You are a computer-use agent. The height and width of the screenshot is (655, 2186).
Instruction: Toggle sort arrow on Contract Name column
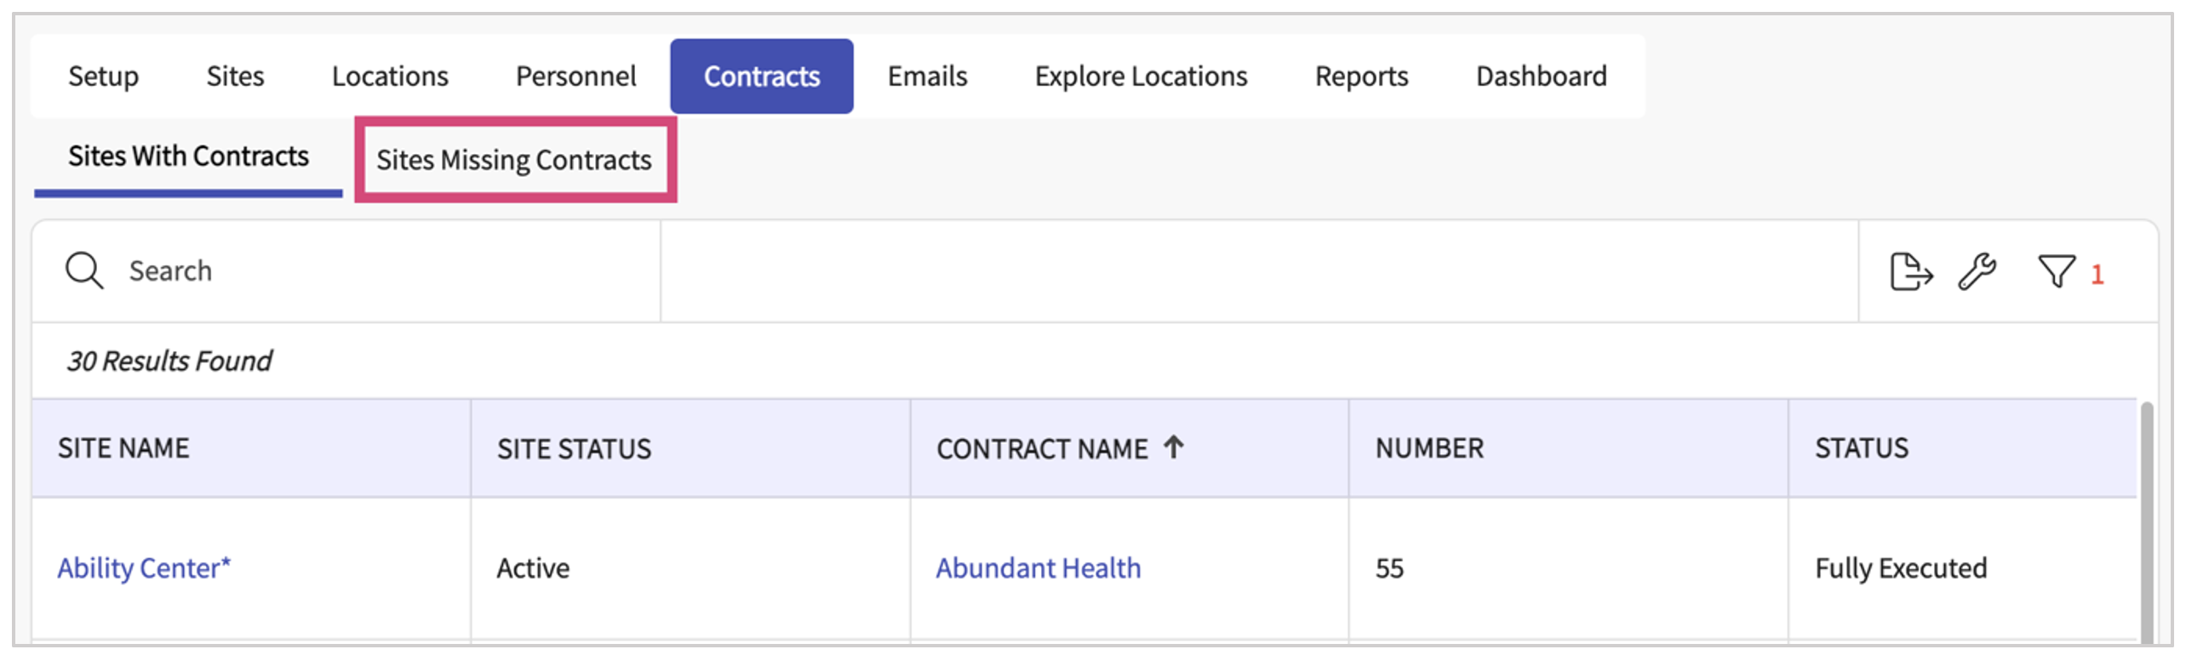point(1174,447)
